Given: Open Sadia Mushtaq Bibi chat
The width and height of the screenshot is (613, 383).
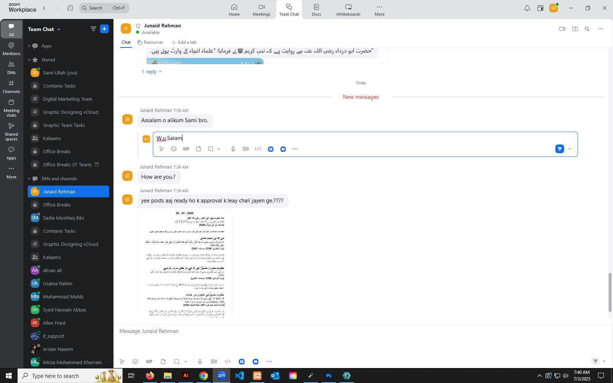Looking at the screenshot, I should 68,218.
